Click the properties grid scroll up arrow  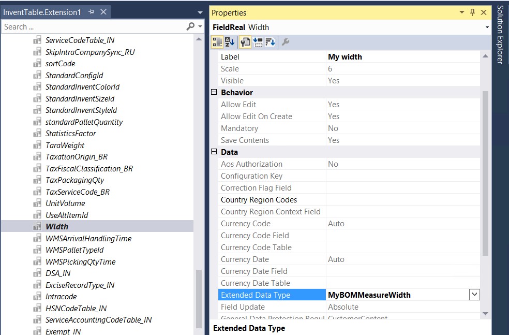coord(485,56)
